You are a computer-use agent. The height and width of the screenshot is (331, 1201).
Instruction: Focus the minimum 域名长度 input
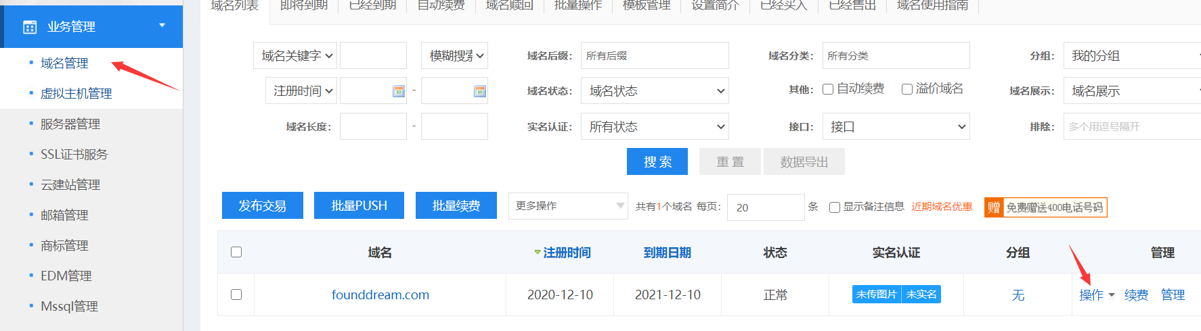coord(373,126)
